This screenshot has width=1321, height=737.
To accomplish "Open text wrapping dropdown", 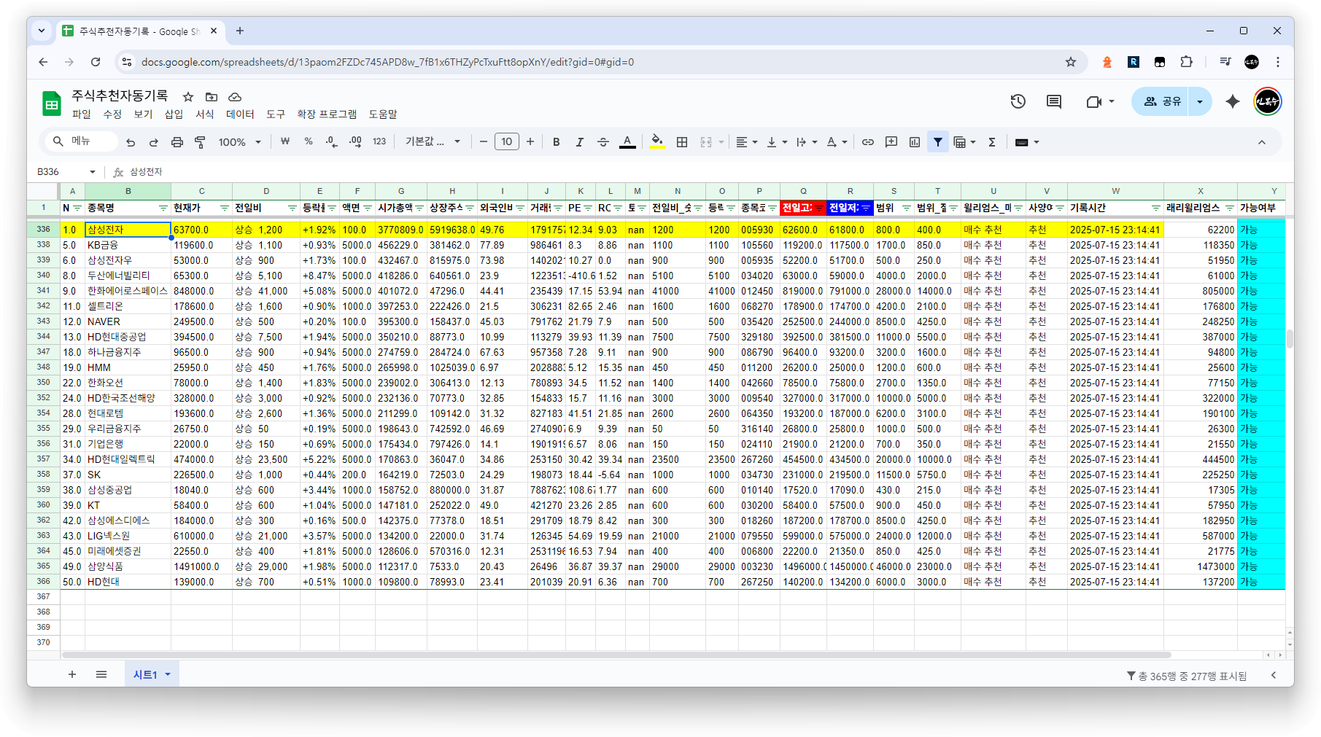I will click(807, 142).
